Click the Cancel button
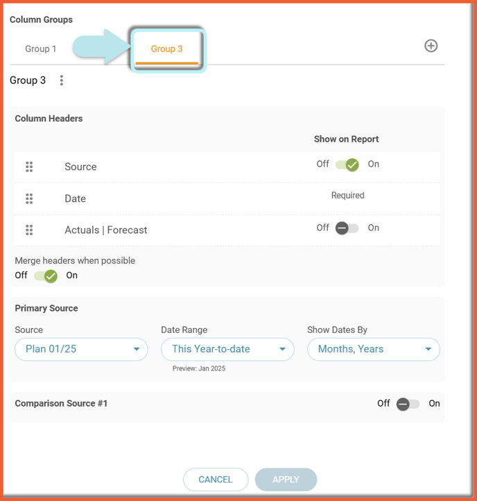Viewport: 477px width, 501px height. tap(216, 479)
